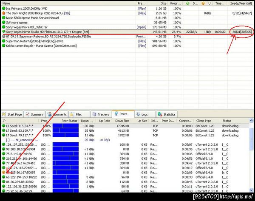Click peer status bar of LT Seed 115.23
This screenshot has height=201, width=255.
pyautogui.click(x=65, y=126)
